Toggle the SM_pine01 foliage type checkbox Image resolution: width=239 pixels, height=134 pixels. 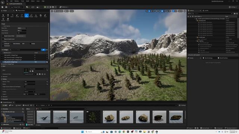pyautogui.click(x=1, y=62)
